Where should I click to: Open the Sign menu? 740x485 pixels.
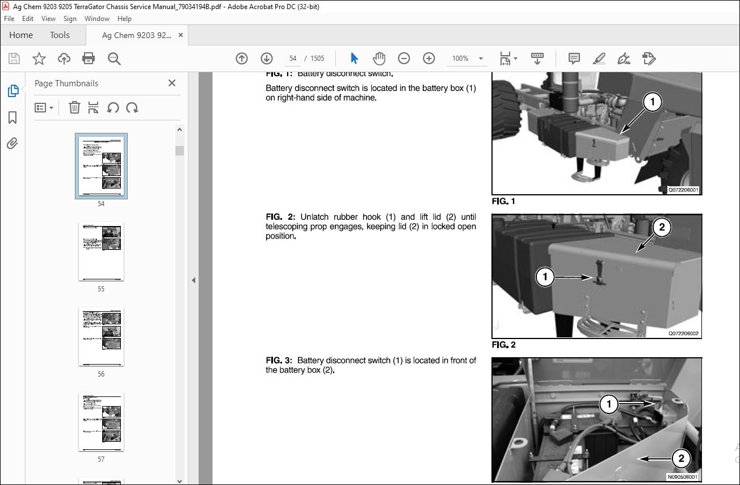point(70,19)
